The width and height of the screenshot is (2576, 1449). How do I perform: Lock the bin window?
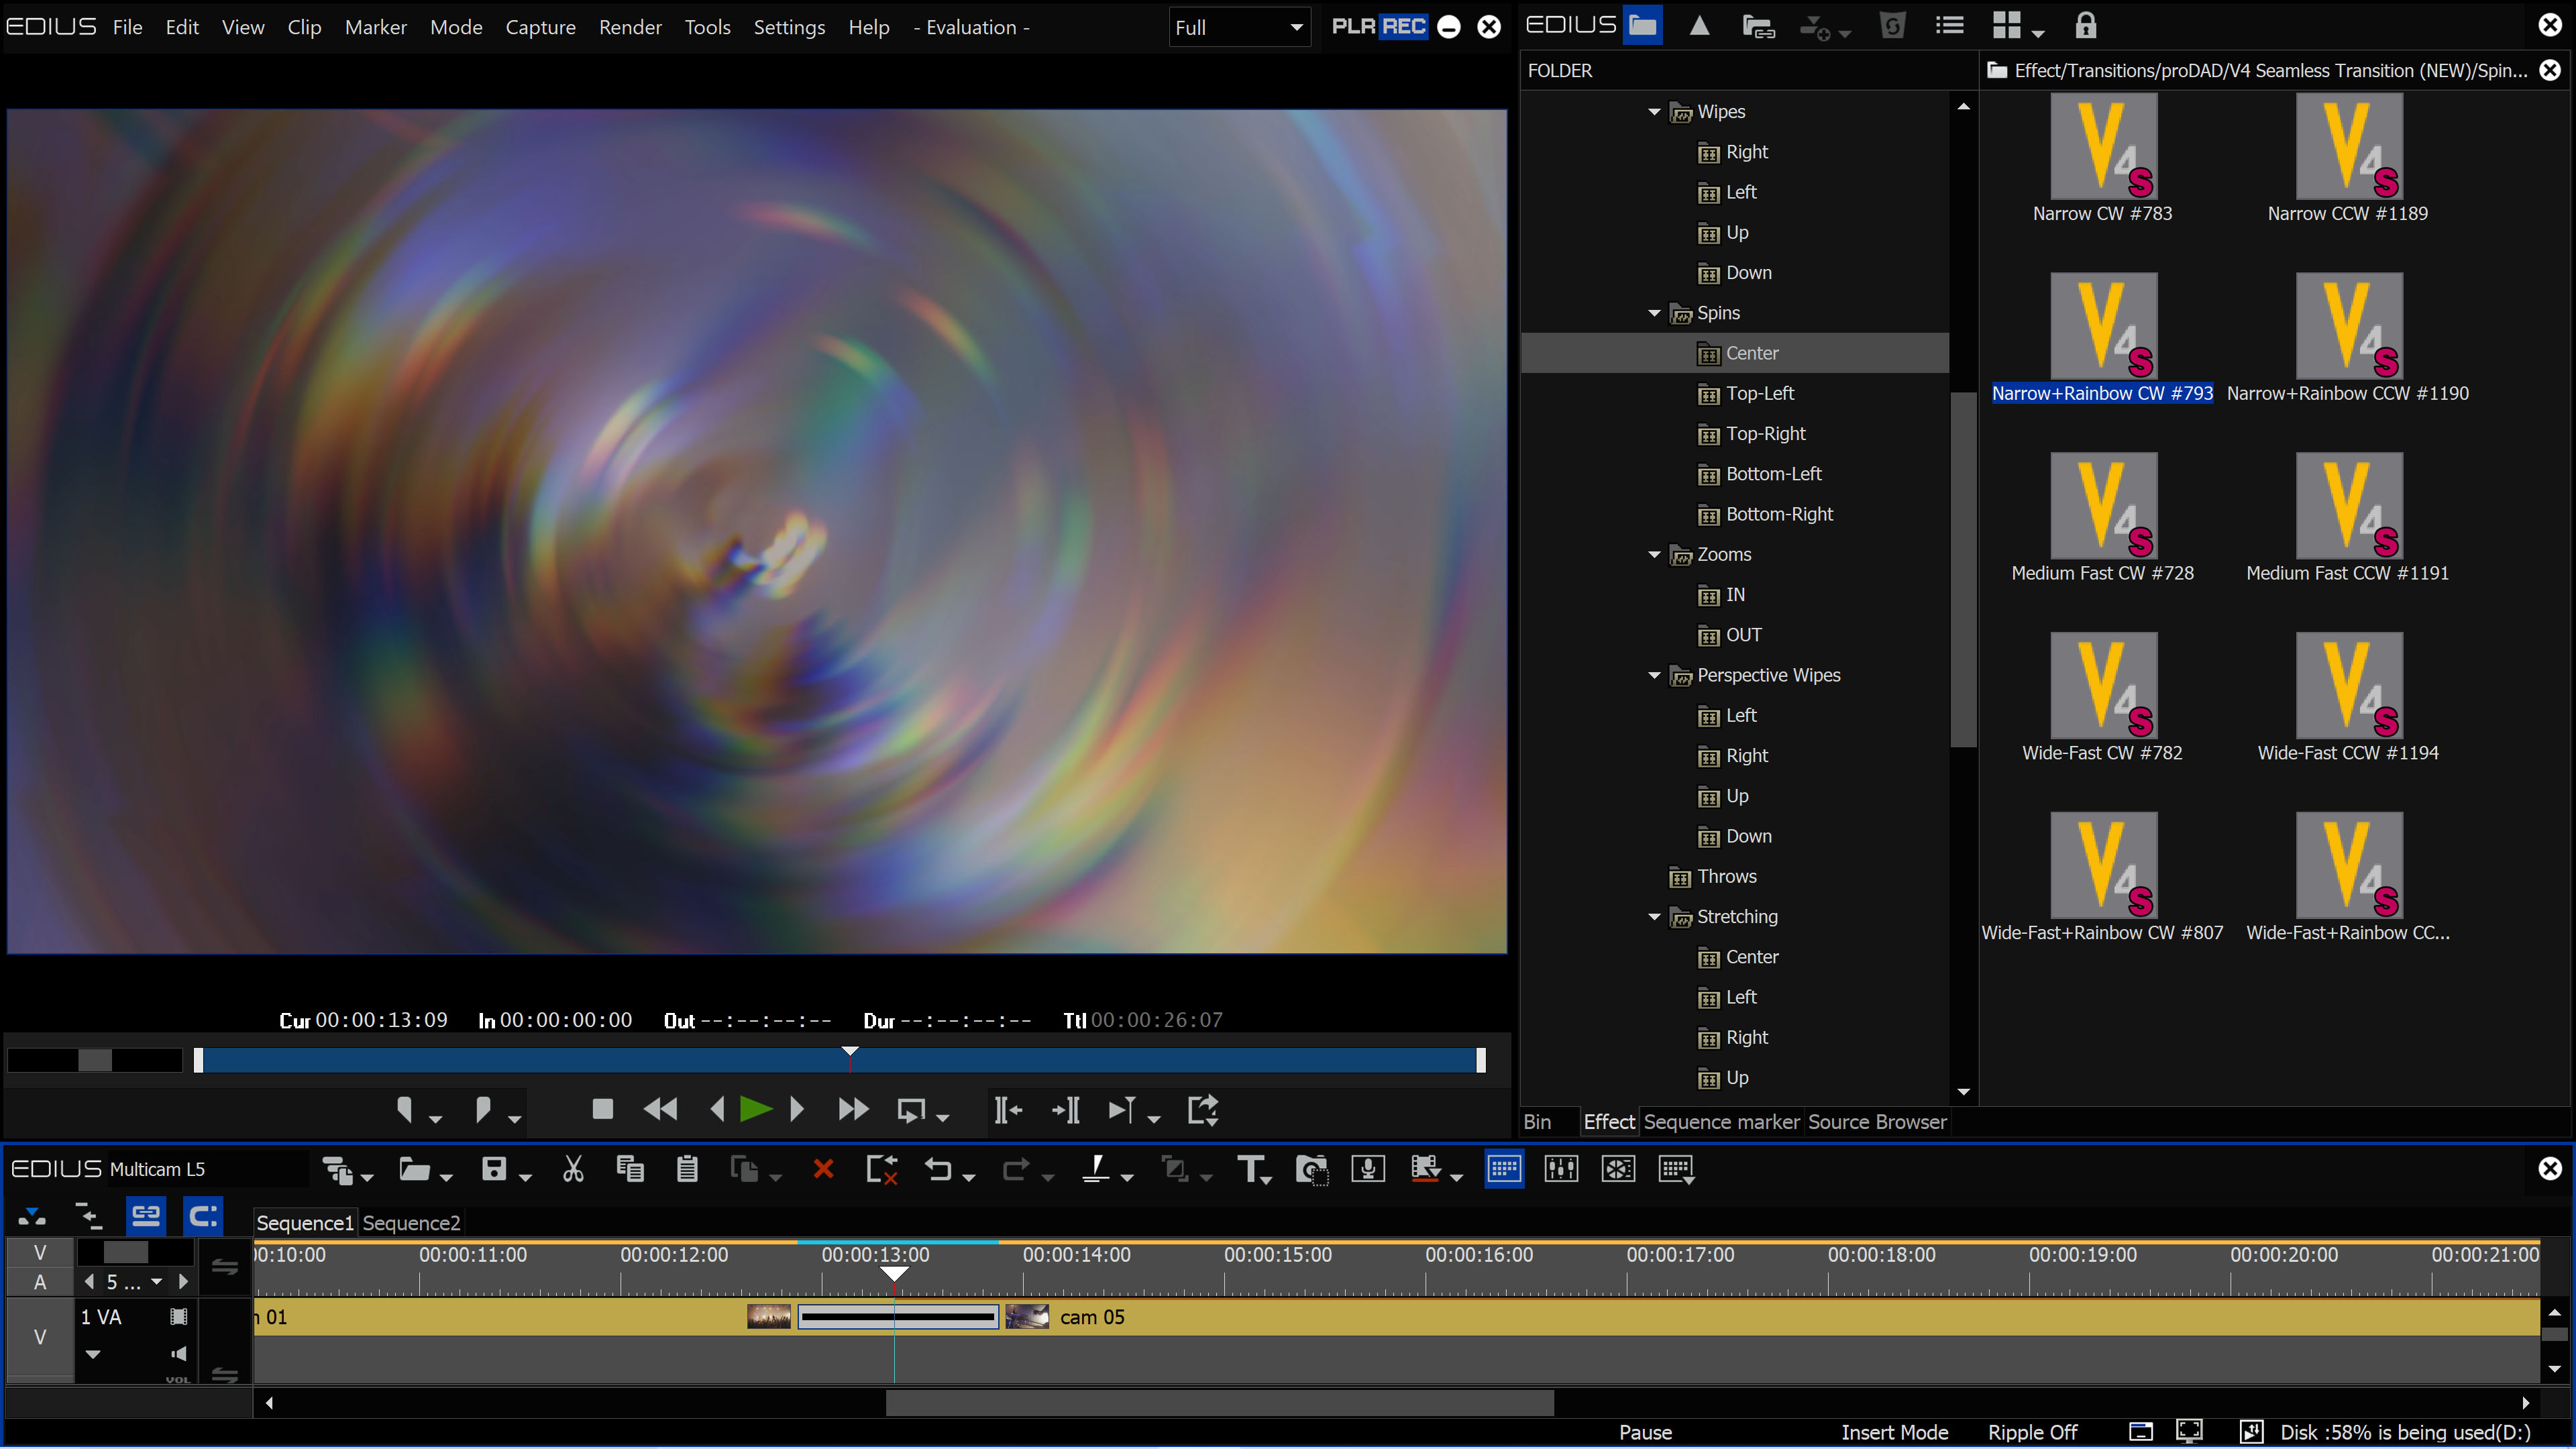[x=2087, y=25]
